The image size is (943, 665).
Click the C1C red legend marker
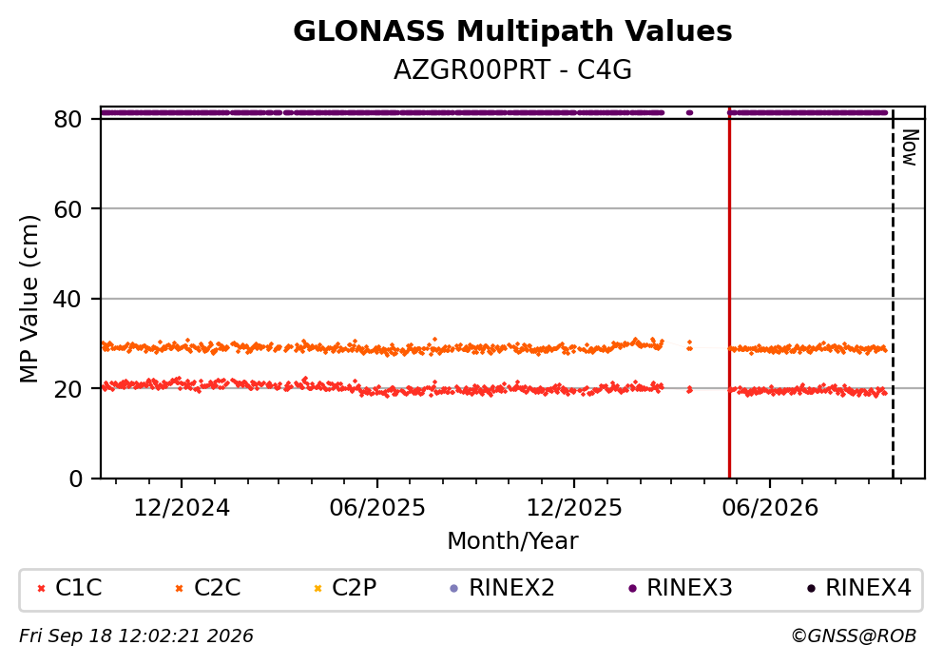point(41,589)
